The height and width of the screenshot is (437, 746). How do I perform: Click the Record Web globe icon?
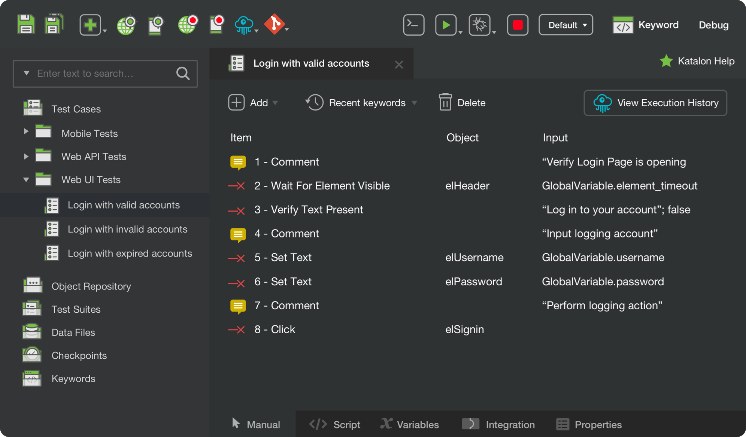[188, 25]
